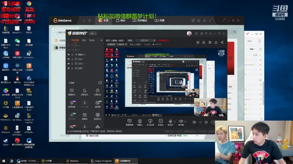Screen dimensions: 293x164
Task: Open the 主播任务 streamer tasks tool
Action: (x=97, y=92)
